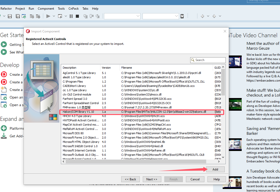The image size is (280, 192).
Task: Close the Import Component dialog
Action: pos(225,31)
